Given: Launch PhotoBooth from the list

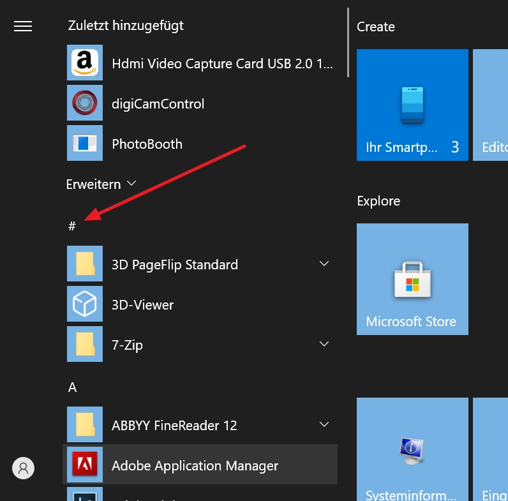Looking at the screenshot, I should click(x=200, y=143).
